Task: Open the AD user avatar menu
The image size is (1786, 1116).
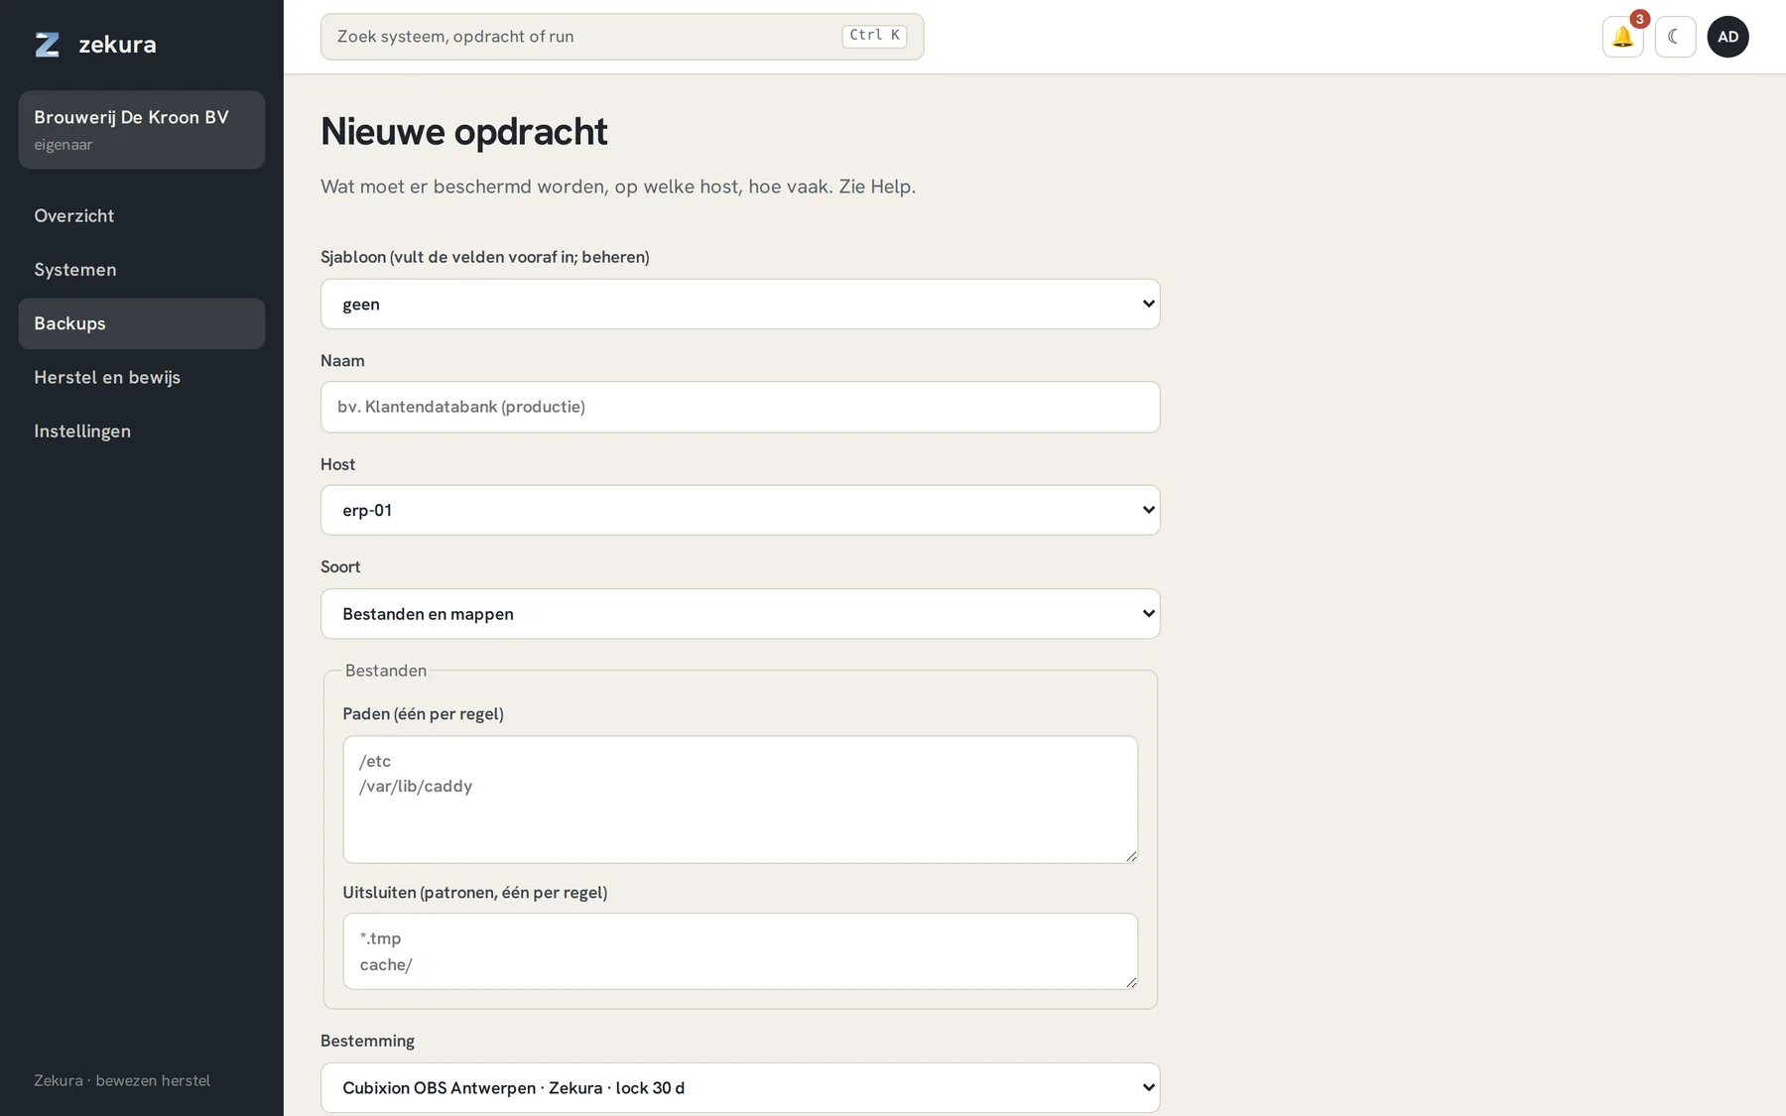Action: click(1727, 37)
